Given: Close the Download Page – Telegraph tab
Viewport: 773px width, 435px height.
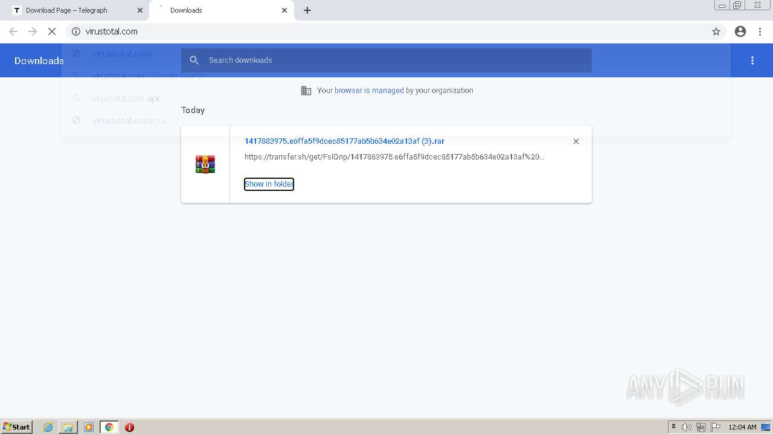Looking at the screenshot, I should click(140, 10).
